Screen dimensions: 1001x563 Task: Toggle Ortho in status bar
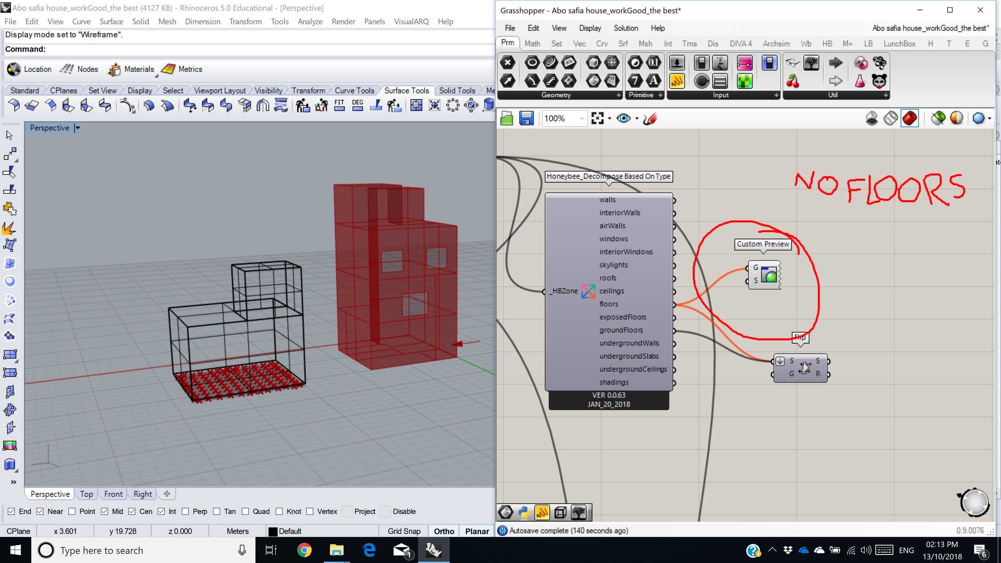pos(444,531)
